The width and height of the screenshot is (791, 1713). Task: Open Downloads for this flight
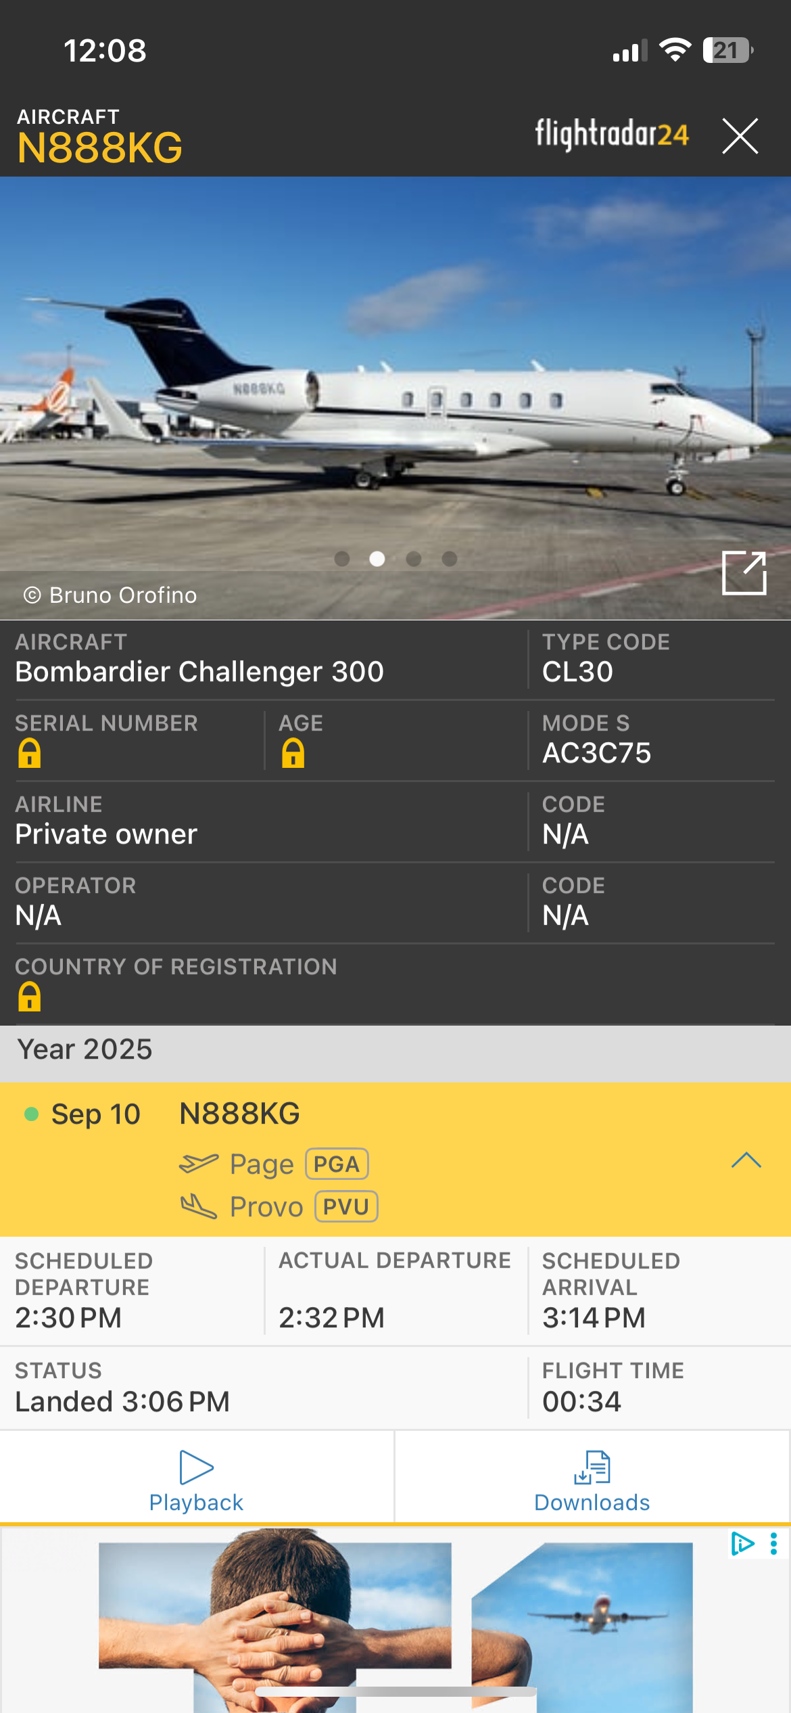592,1480
